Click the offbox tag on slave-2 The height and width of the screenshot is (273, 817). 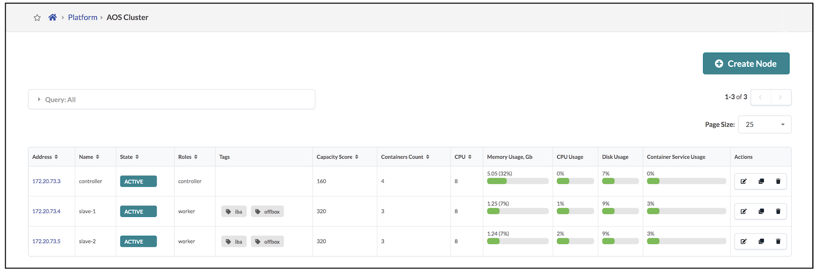pos(267,241)
